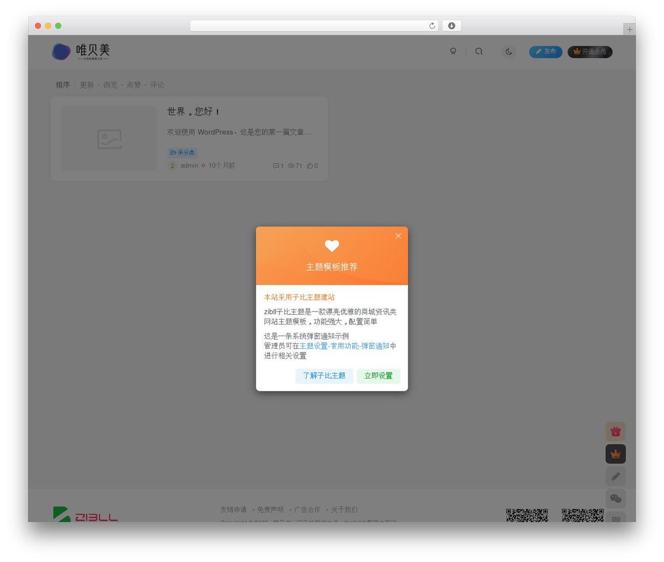Sort posts by 更新
664x562 pixels.
point(87,85)
